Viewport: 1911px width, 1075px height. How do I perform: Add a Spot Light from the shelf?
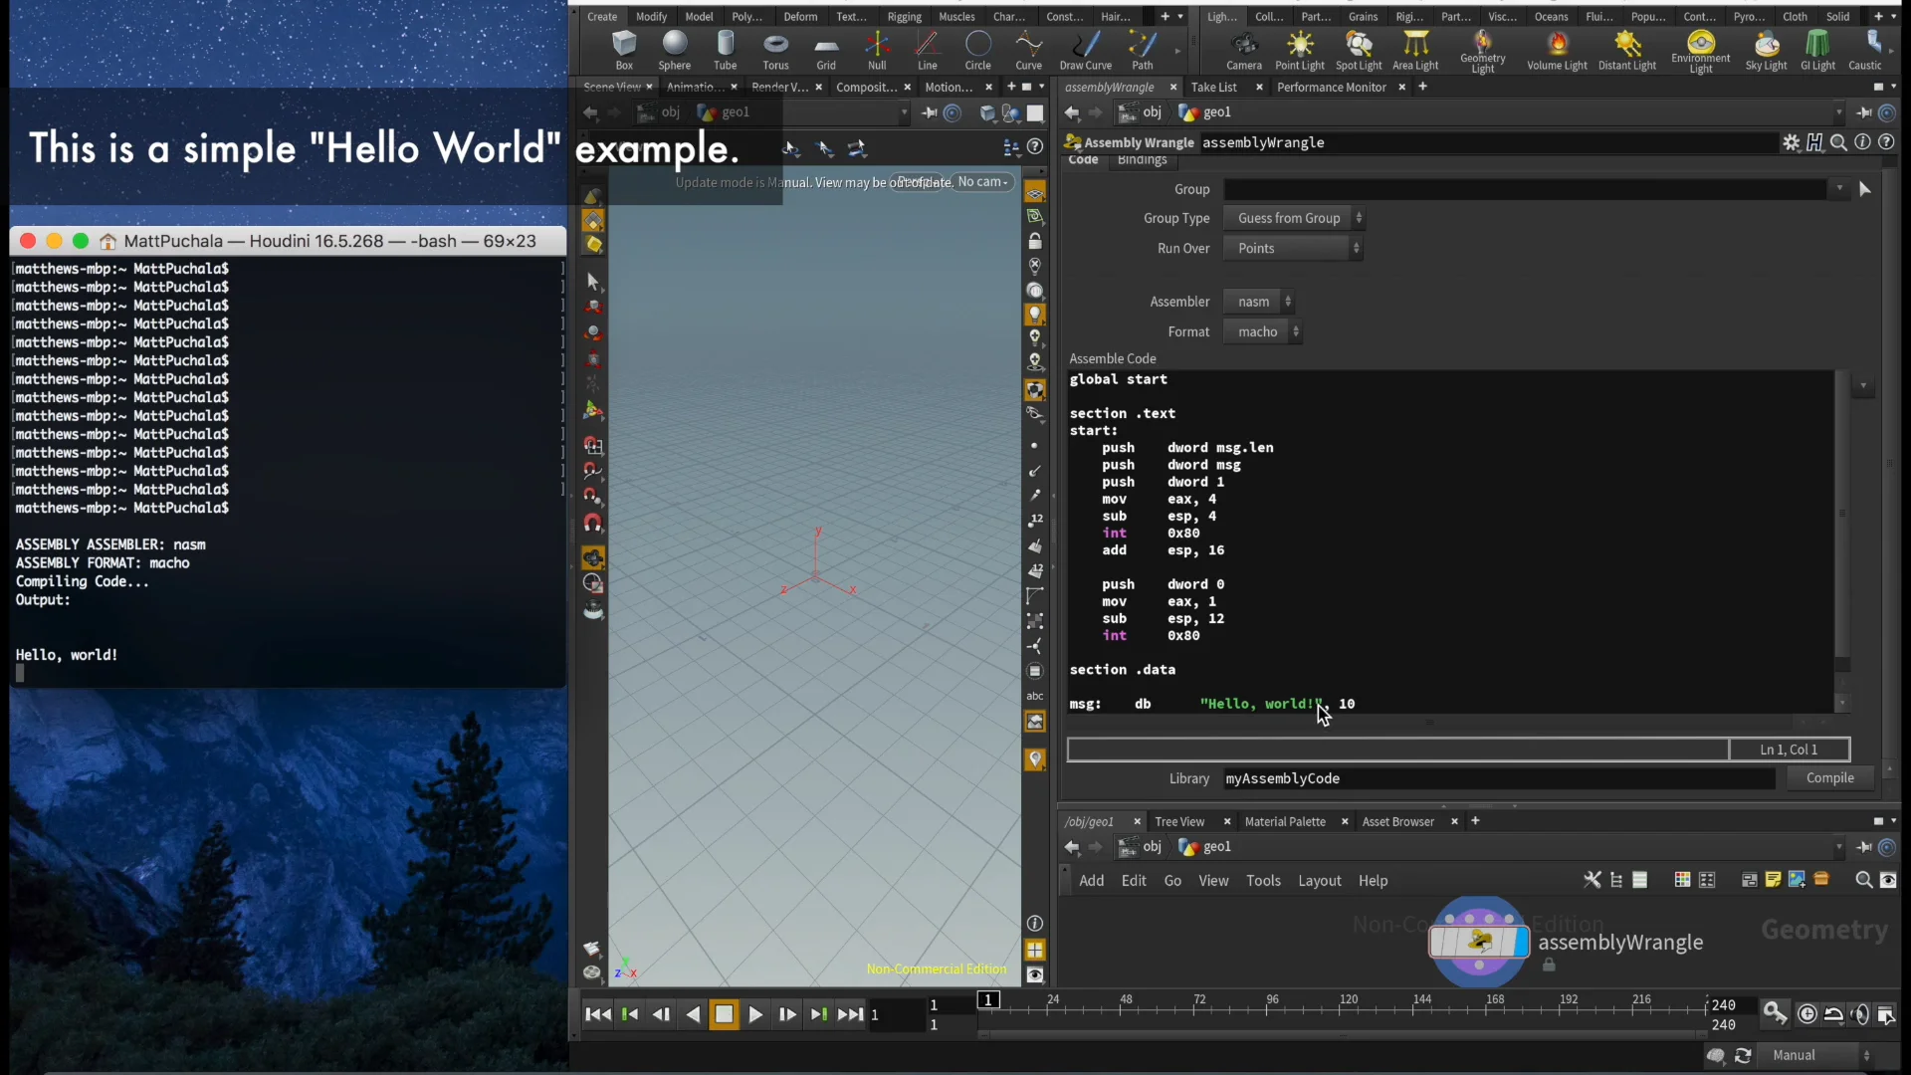[1359, 50]
